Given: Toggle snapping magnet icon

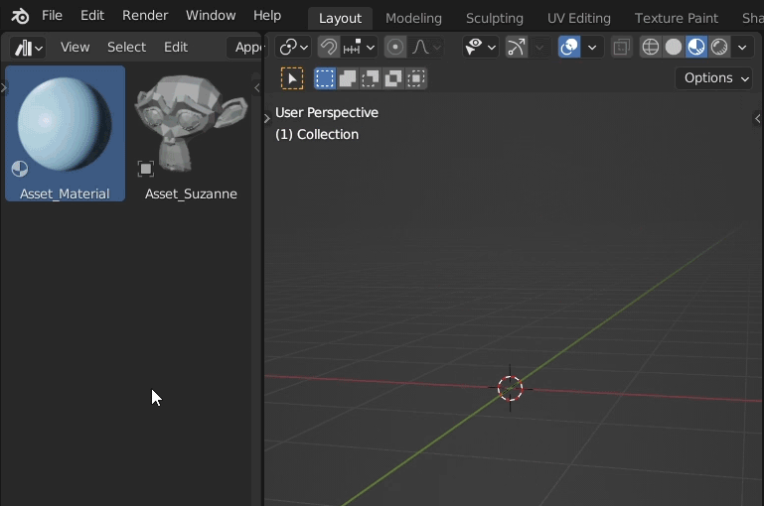Looking at the screenshot, I should tap(329, 48).
